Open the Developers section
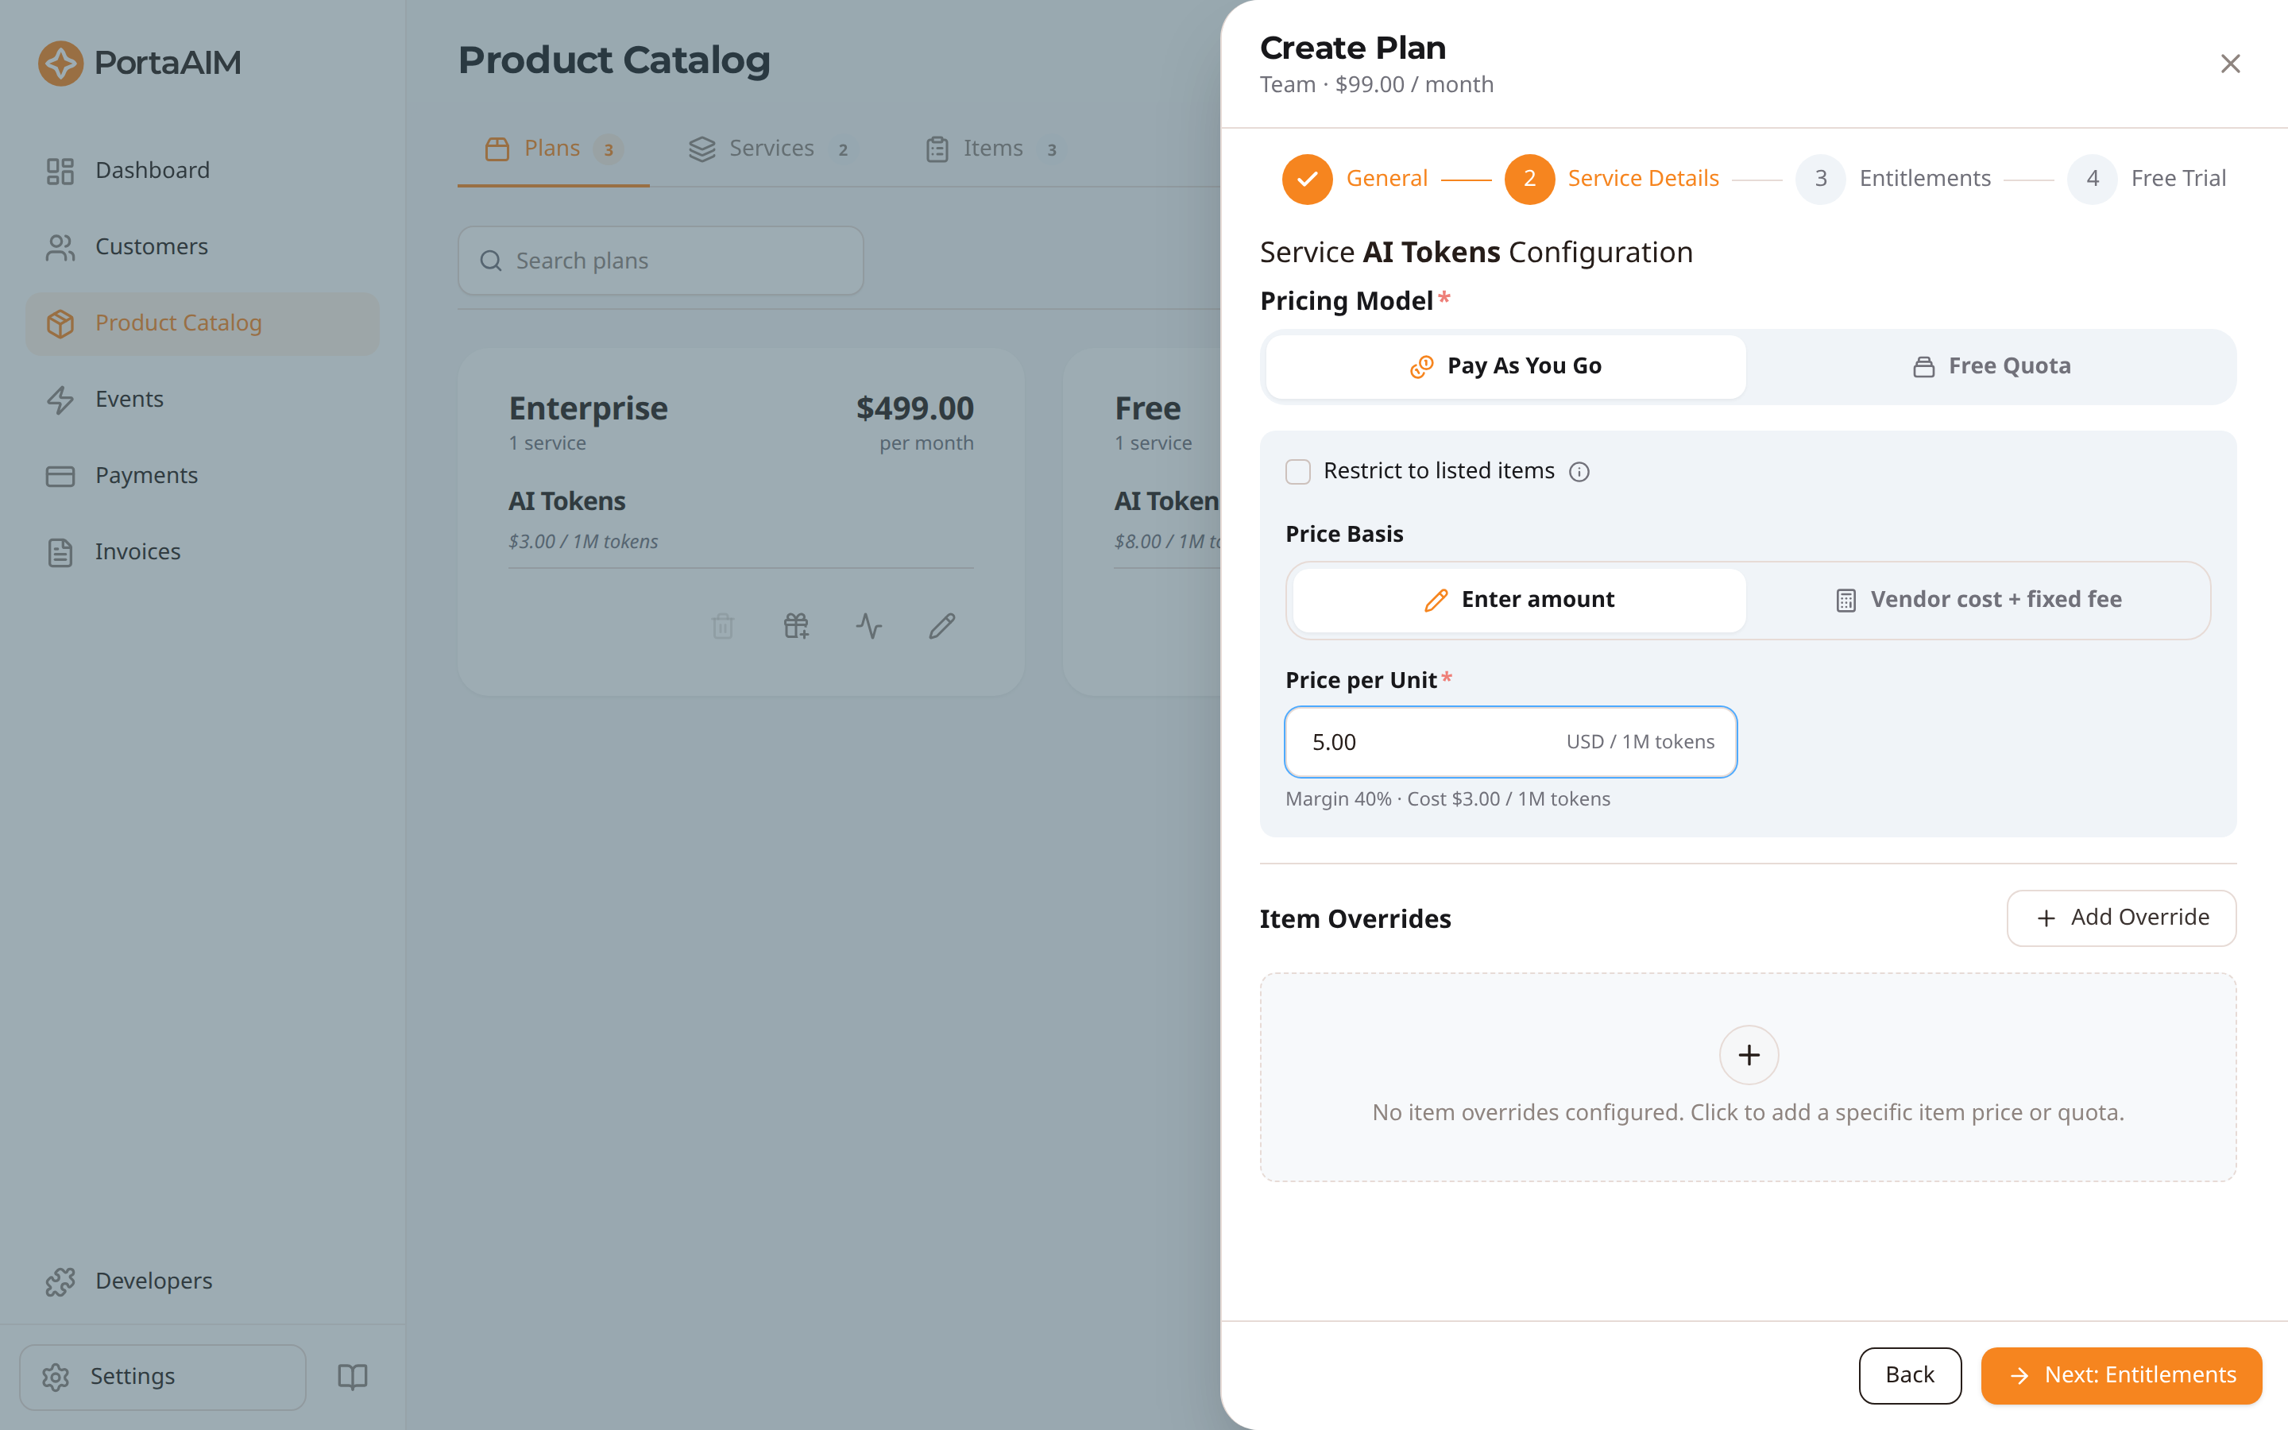 pos(203,1281)
